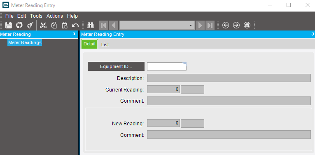Open the File menu
315x155 pixels.
9,16
